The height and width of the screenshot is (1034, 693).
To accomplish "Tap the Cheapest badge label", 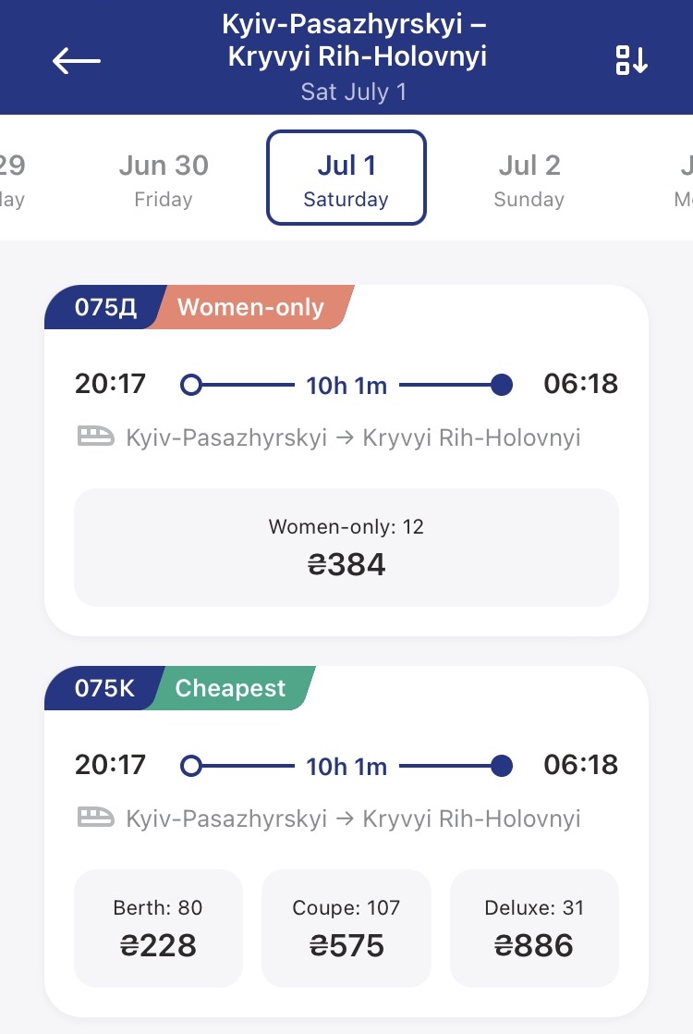I will 231,688.
